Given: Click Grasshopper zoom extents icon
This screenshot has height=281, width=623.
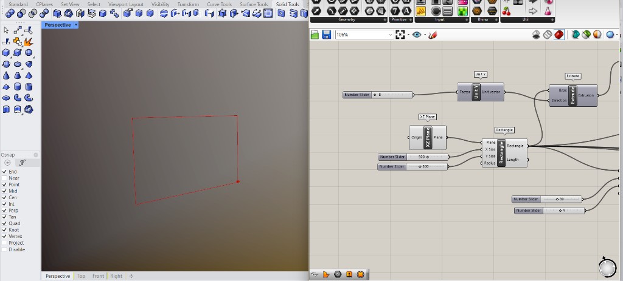Looking at the screenshot, I should (400, 35).
